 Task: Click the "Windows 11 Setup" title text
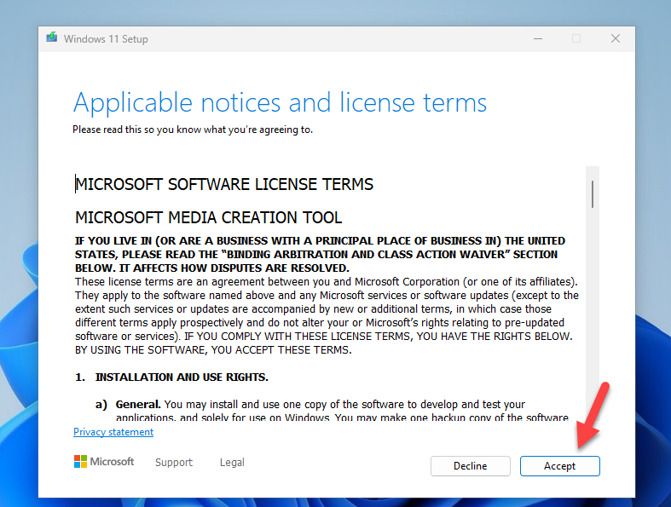click(x=106, y=39)
